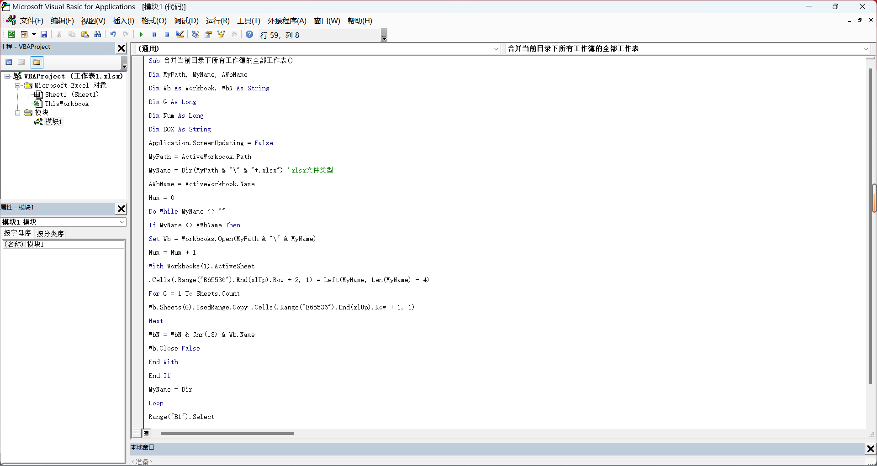Click code line 'Wb.Close False'
The image size is (877, 466).
tap(174, 348)
